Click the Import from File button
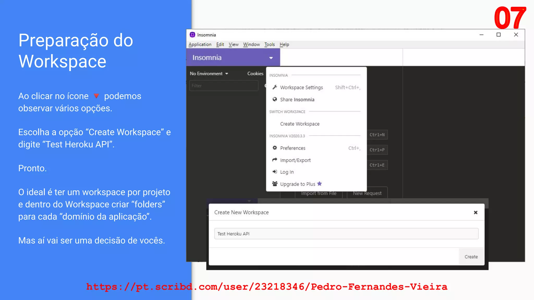This screenshot has width=534, height=300. point(319,193)
